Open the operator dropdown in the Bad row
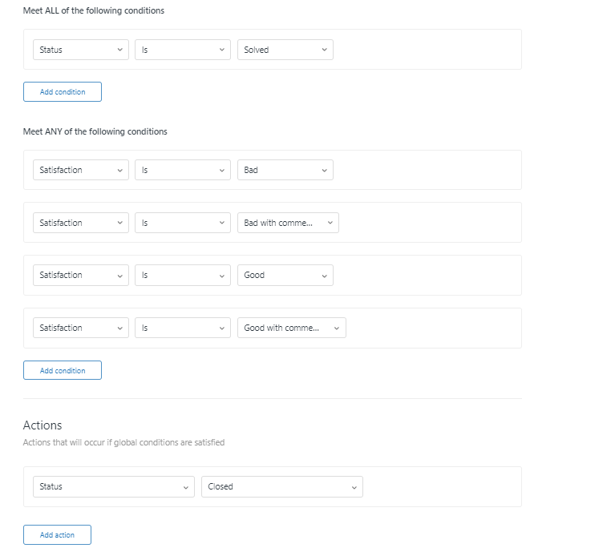 (x=183, y=170)
